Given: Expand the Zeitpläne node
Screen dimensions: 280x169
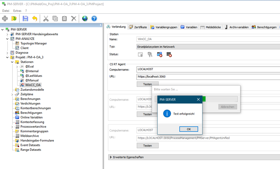Looking at the screenshot, I should point(12,94).
